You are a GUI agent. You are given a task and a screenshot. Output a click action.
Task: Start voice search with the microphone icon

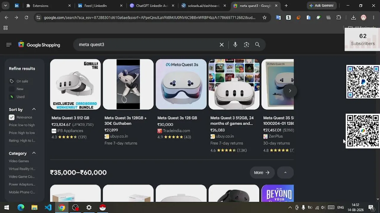pos(235,45)
